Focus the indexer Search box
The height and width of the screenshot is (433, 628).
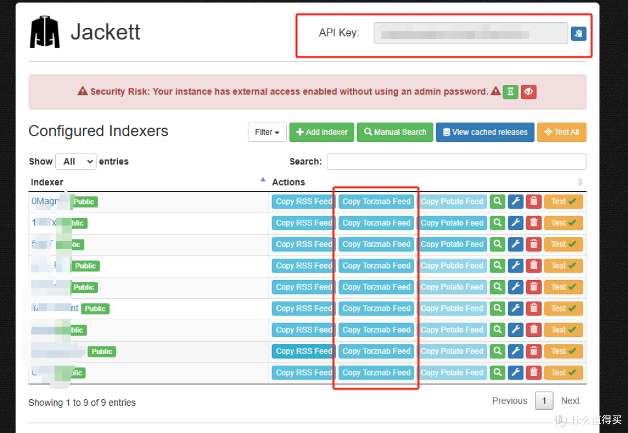(456, 161)
